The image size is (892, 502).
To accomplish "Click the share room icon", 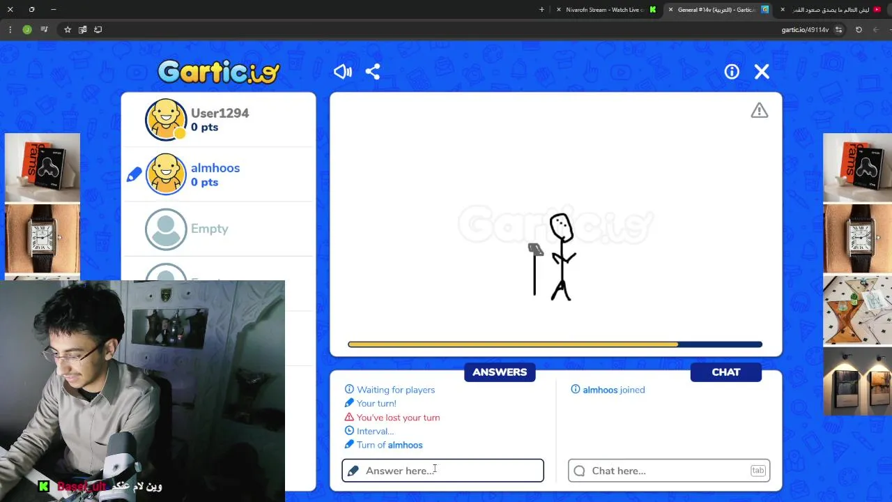I will click(373, 72).
